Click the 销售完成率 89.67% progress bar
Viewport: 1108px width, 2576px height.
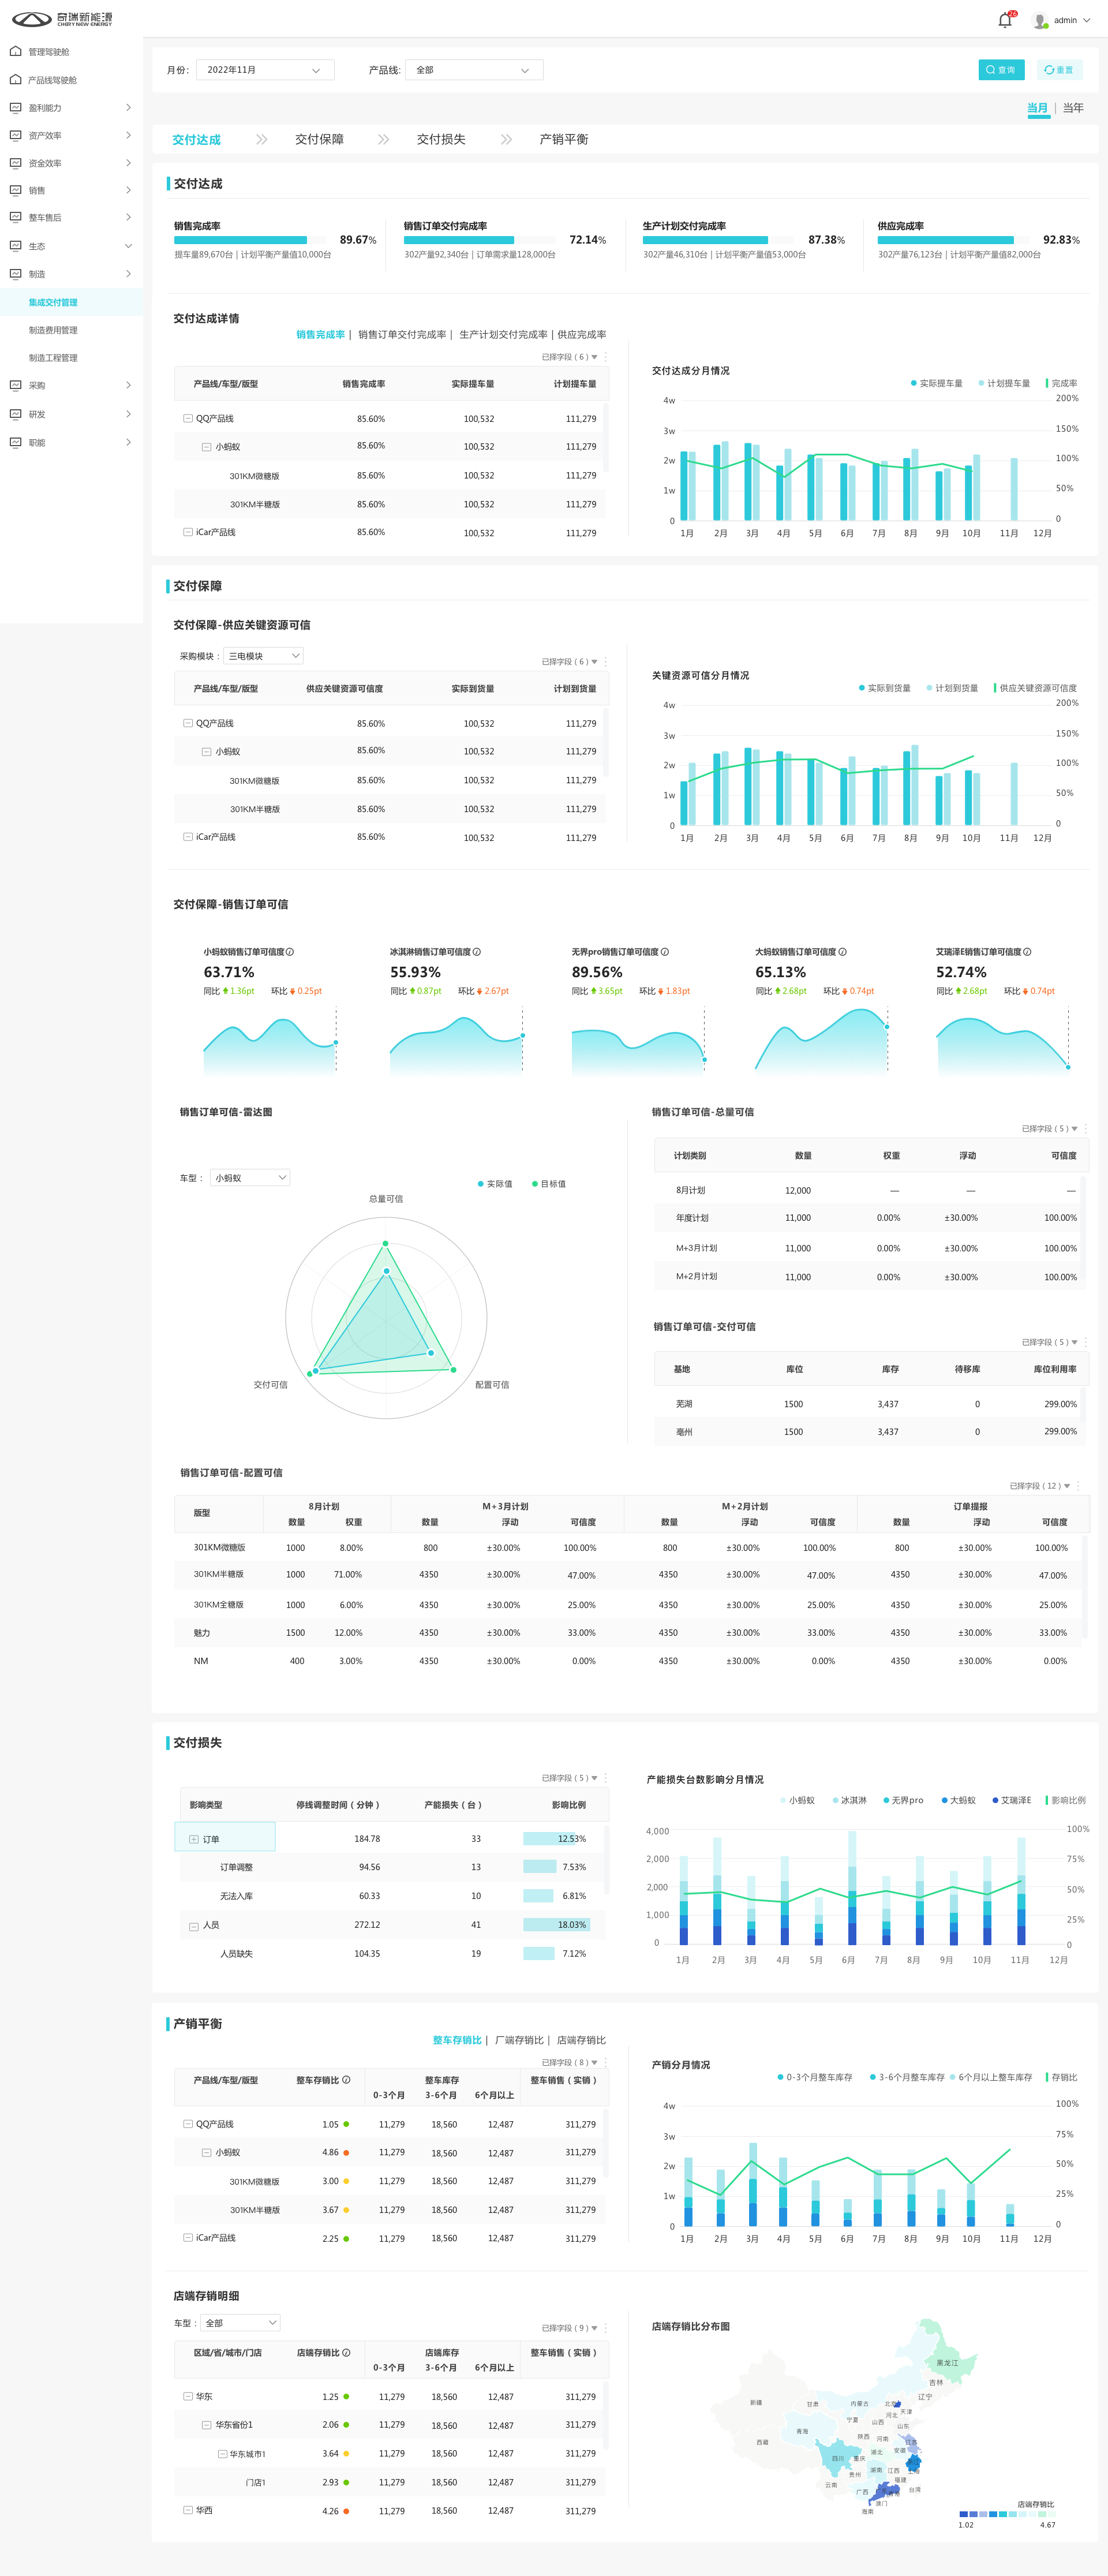tap(250, 240)
